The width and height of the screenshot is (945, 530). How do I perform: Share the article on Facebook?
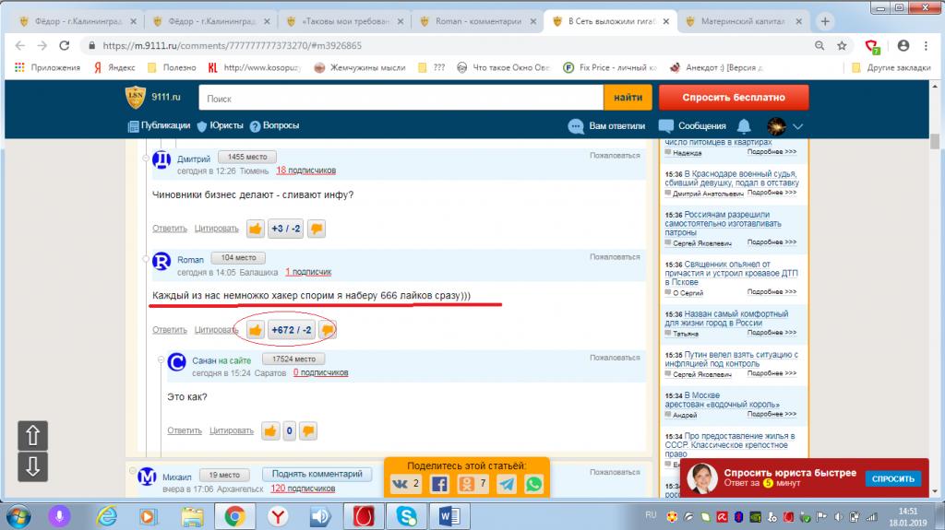tap(439, 484)
